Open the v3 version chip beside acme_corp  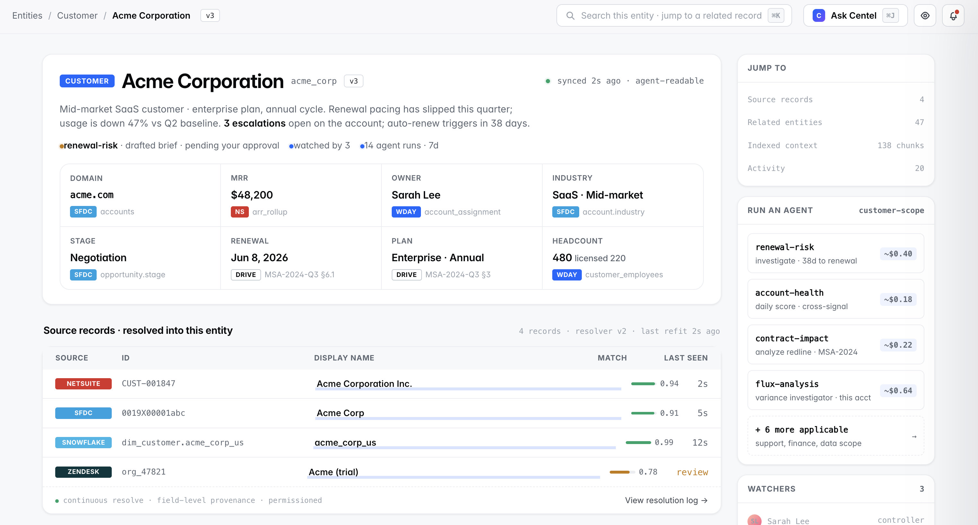354,81
